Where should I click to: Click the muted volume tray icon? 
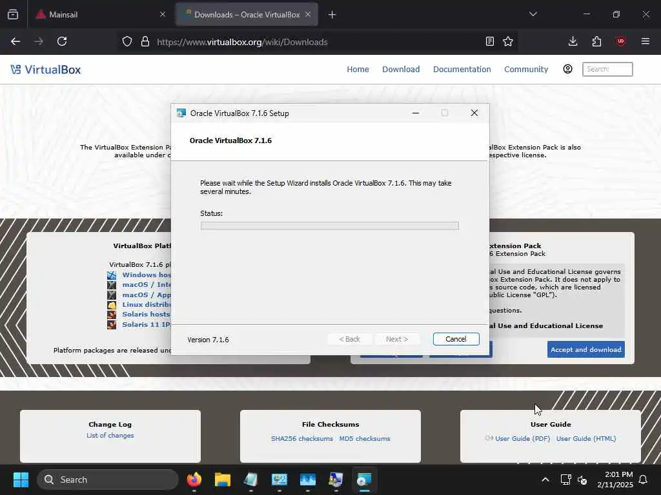[x=582, y=480]
